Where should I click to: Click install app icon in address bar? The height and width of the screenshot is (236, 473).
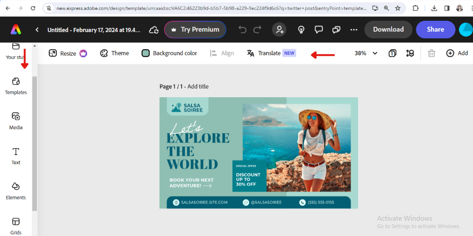pyautogui.click(x=375, y=8)
